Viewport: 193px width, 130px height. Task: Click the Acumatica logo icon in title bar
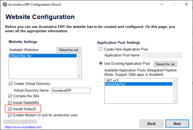[x=5, y=5]
